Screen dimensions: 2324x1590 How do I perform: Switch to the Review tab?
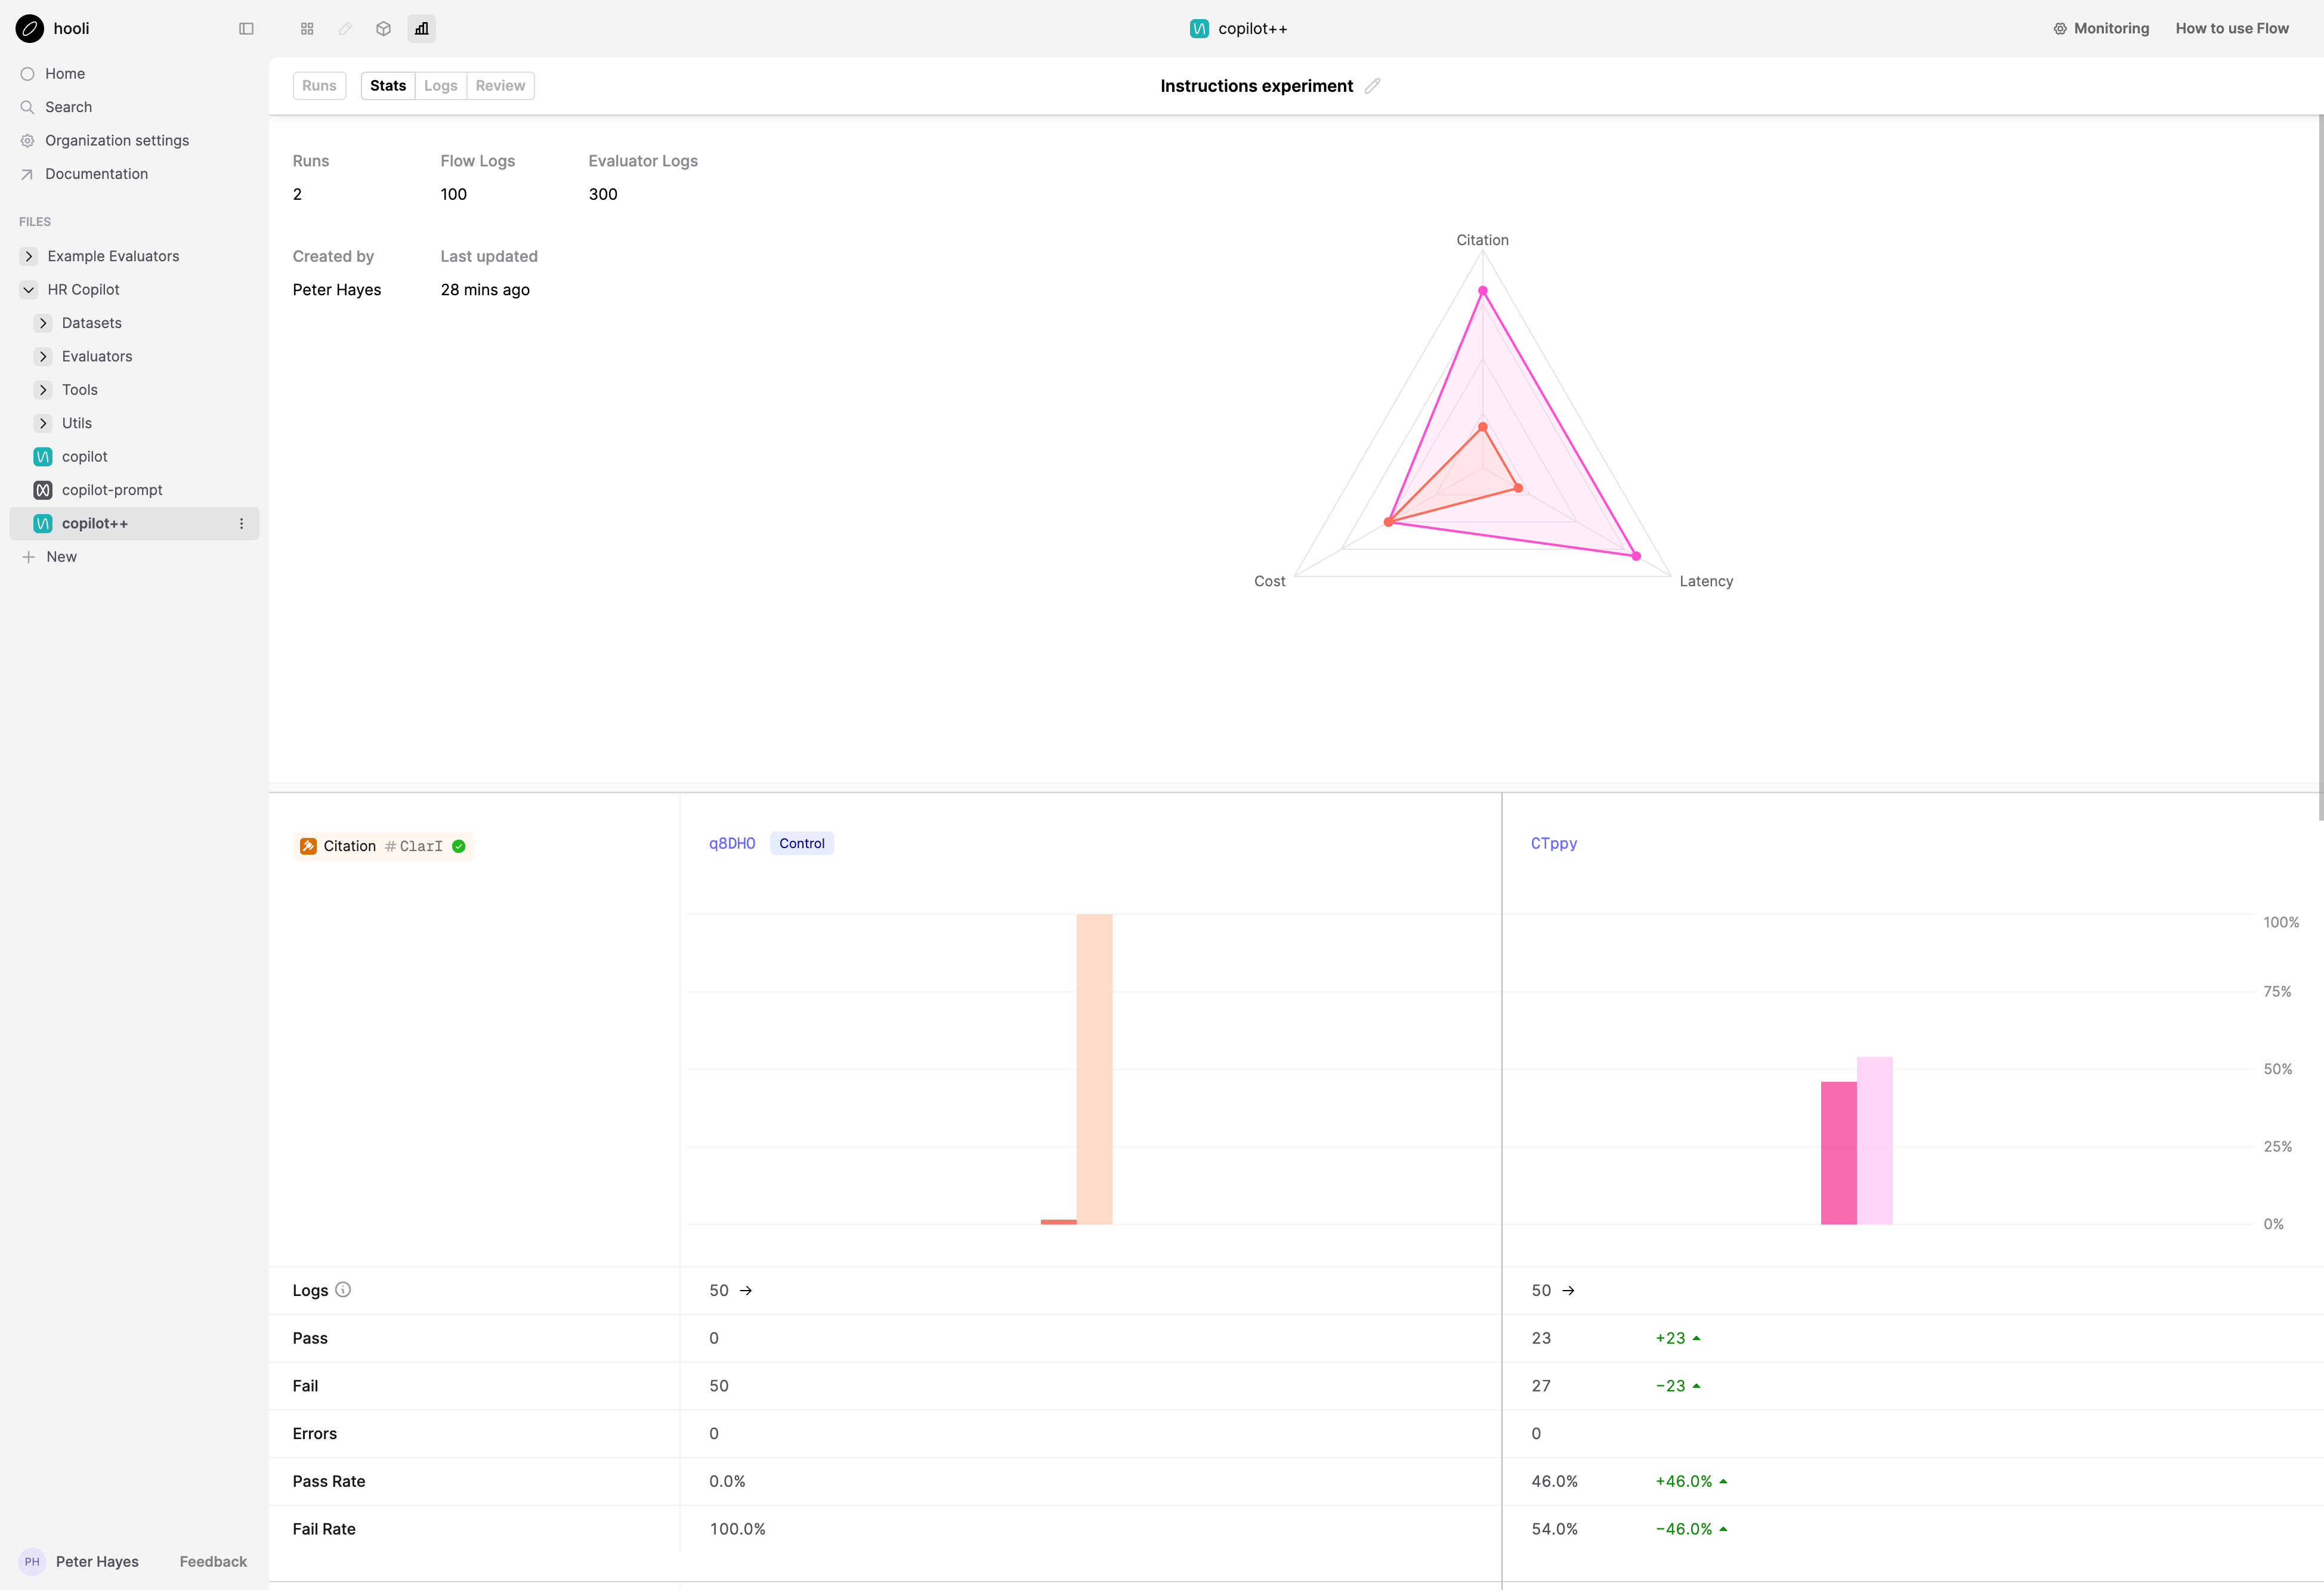(x=500, y=86)
